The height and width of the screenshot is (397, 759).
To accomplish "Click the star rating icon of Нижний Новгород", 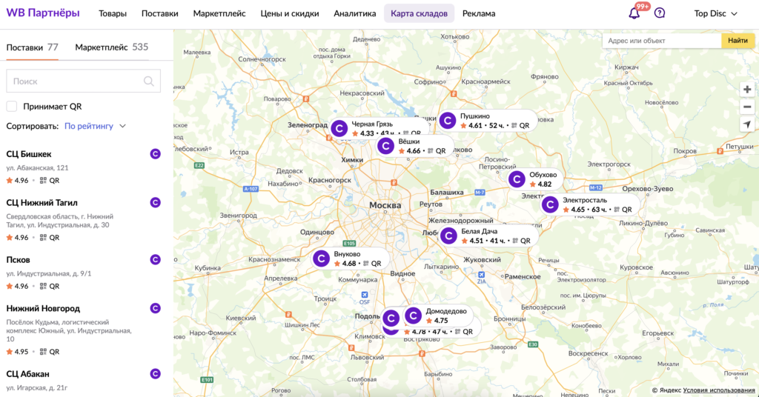I will 10,352.
